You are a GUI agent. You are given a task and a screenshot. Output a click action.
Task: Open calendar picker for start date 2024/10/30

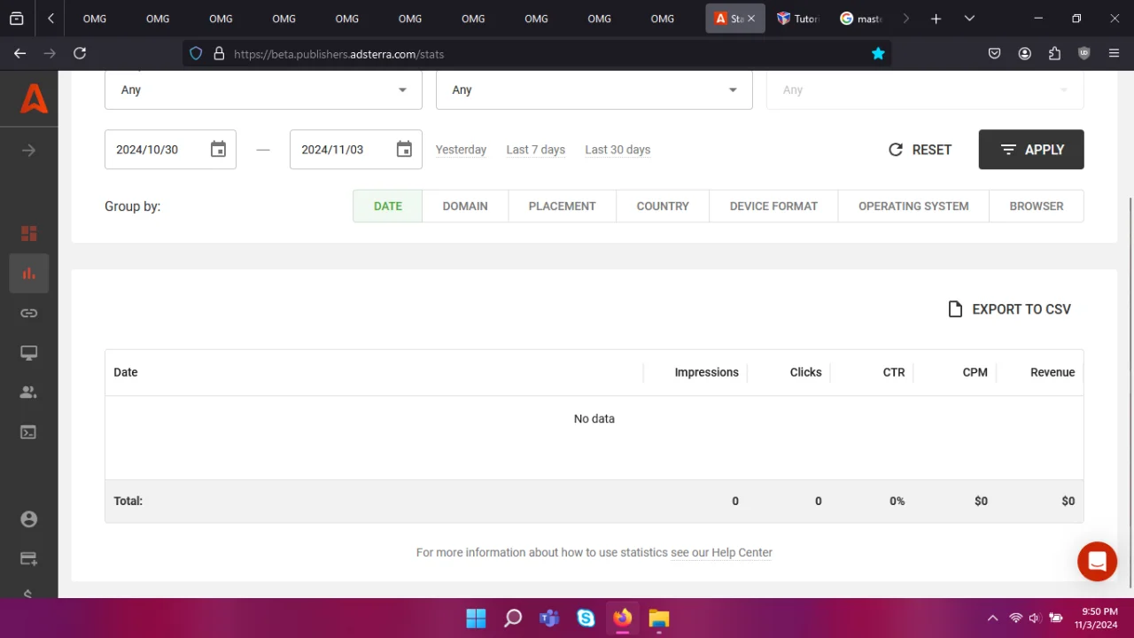218,149
